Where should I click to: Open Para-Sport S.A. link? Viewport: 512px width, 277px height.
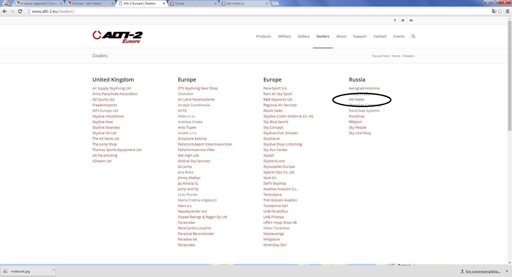[x=275, y=88]
